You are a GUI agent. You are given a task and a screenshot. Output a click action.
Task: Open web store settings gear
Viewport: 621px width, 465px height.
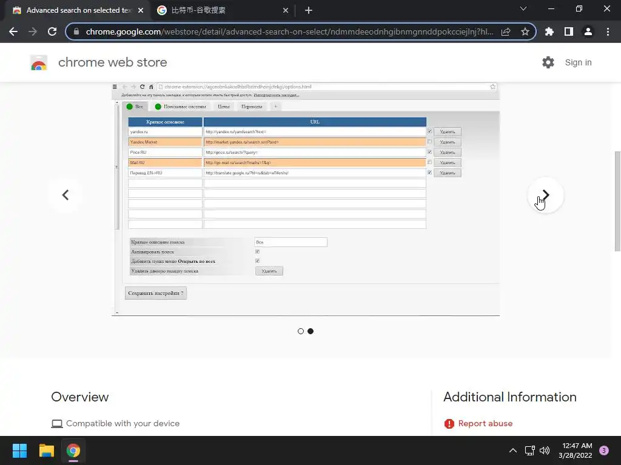548,62
